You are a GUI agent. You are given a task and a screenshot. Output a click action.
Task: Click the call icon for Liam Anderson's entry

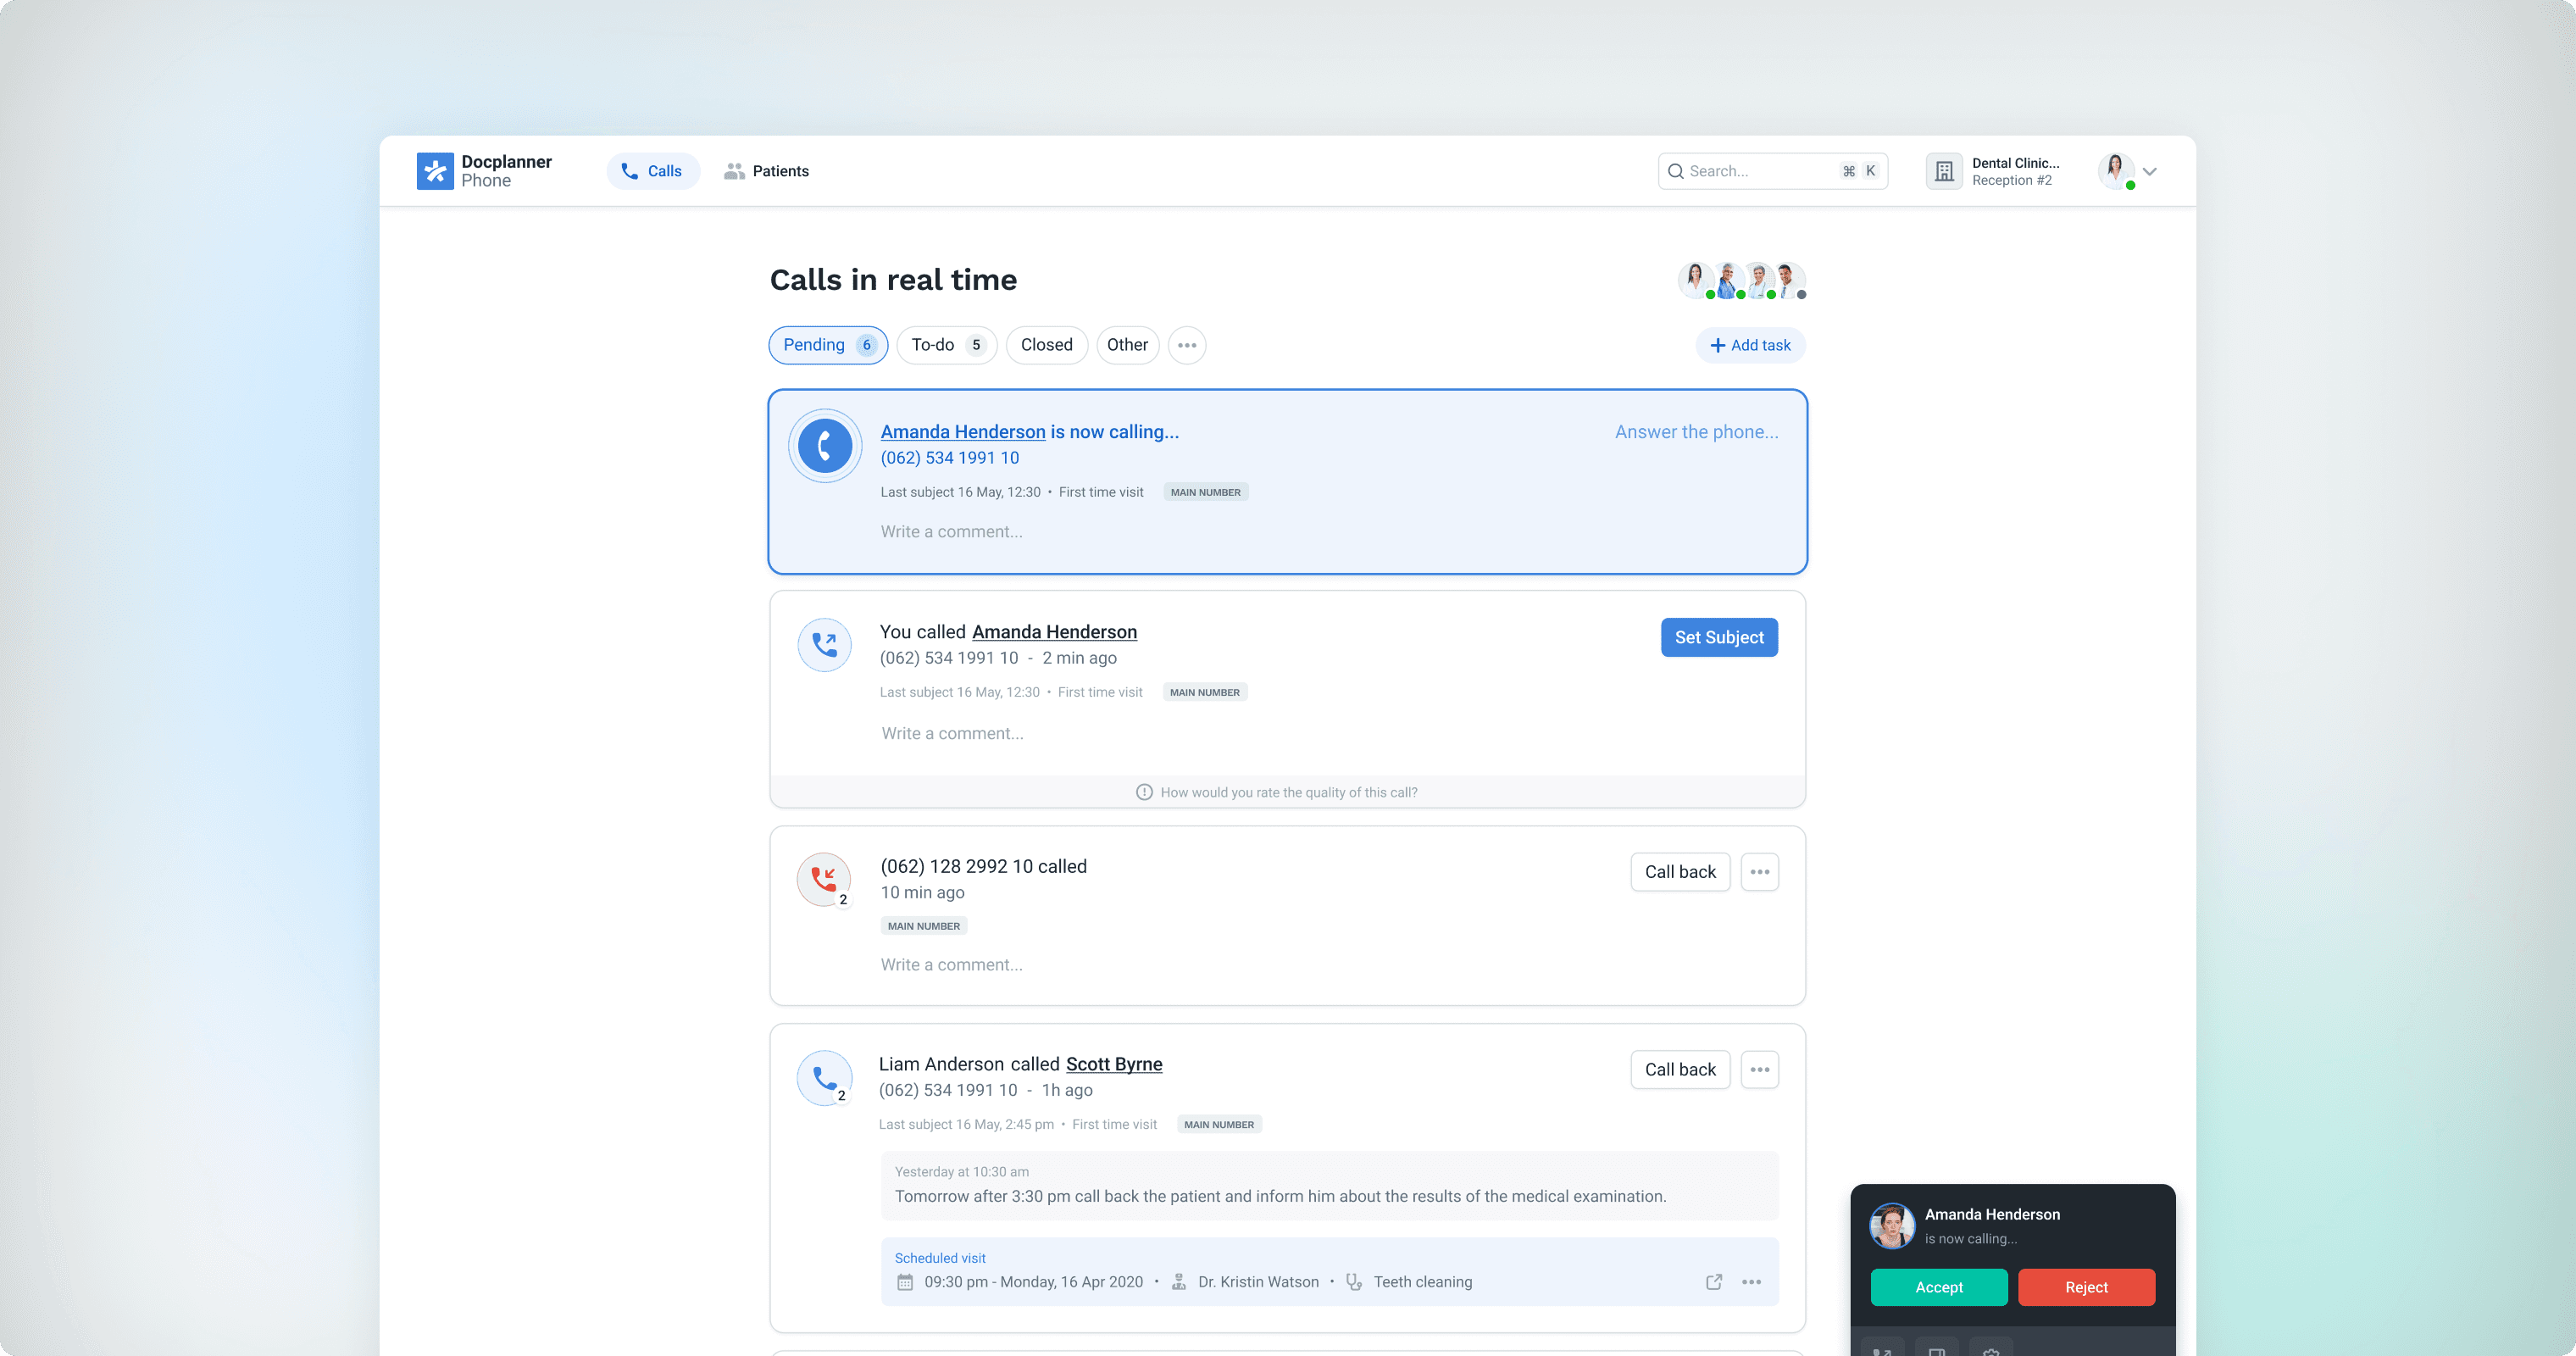(x=824, y=1078)
